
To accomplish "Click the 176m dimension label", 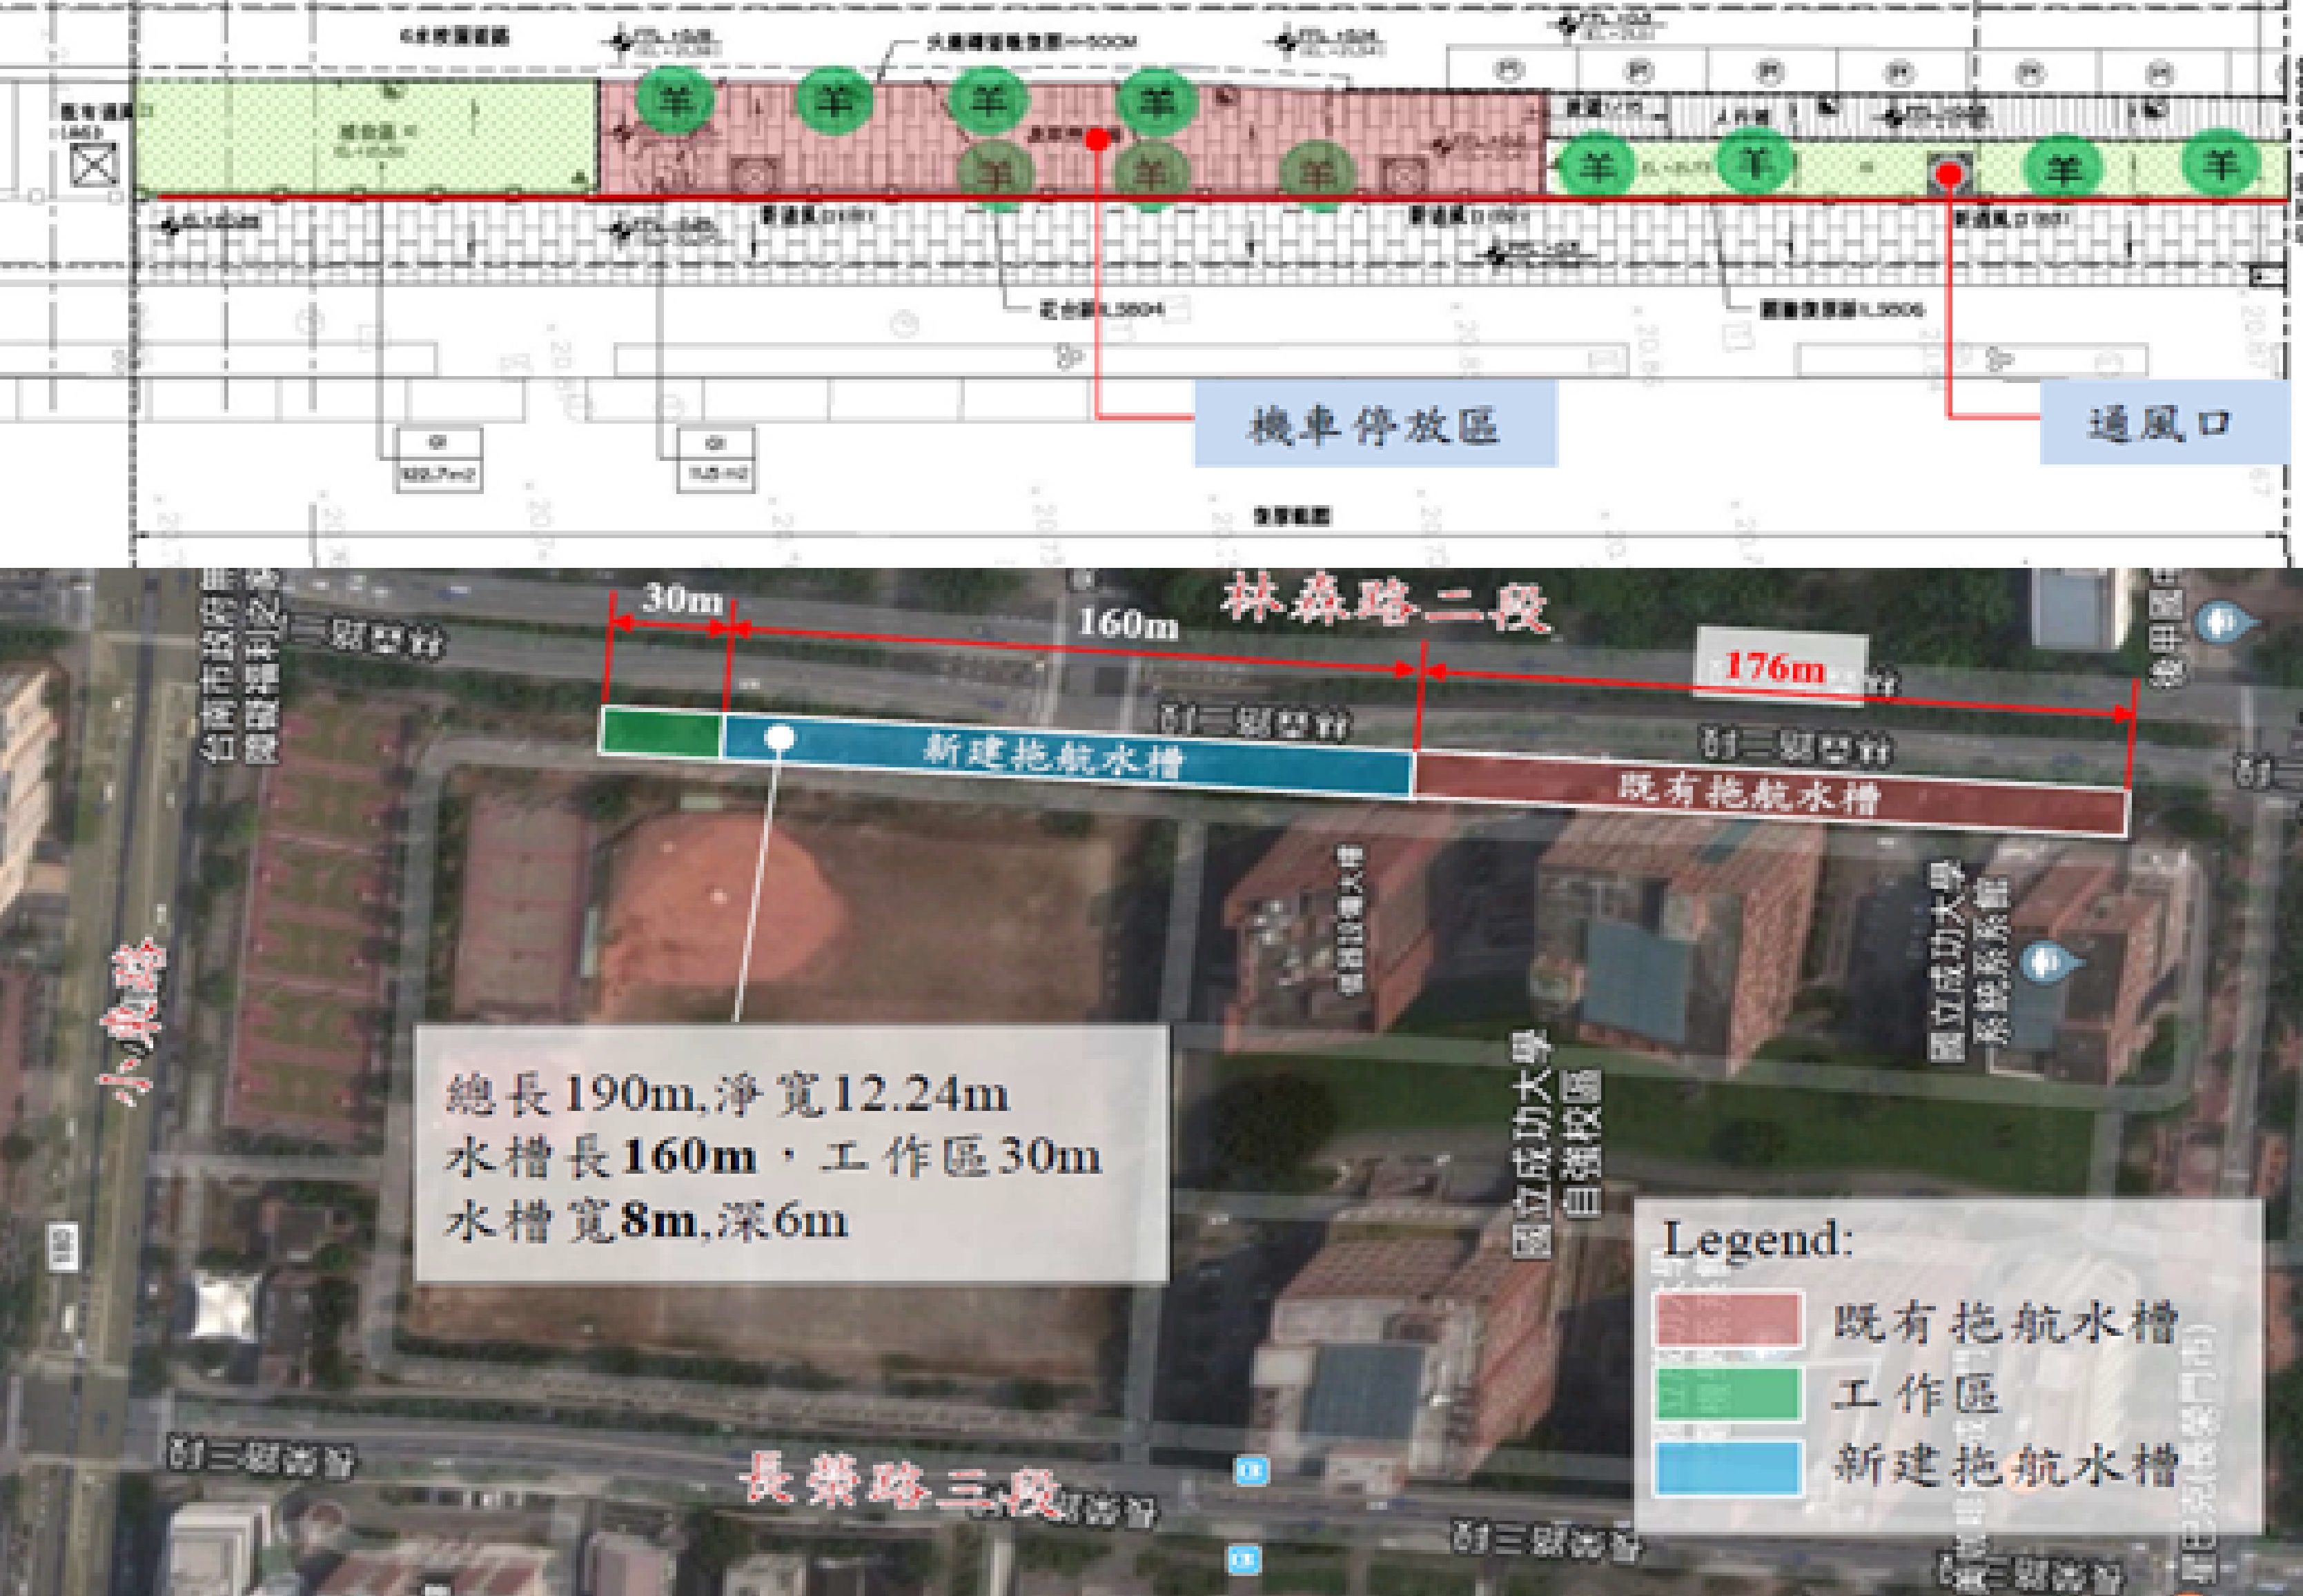I will pyautogui.click(x=1776, y=667).
